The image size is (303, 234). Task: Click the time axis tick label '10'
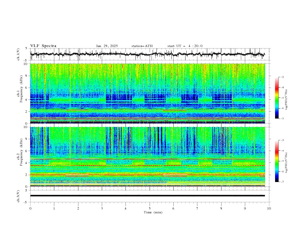tap(269, 208)
